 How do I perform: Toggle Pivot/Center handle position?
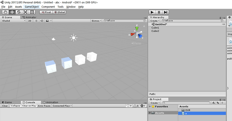tap(46, 12)
